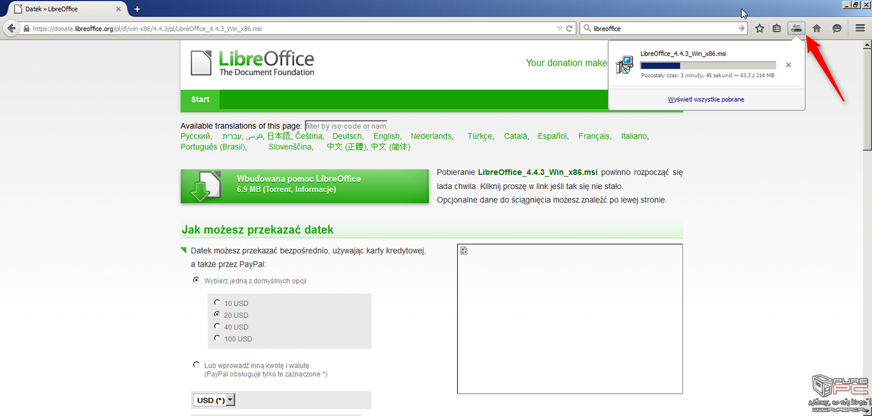Click the libreoffice search box

(x=664, y=29)
